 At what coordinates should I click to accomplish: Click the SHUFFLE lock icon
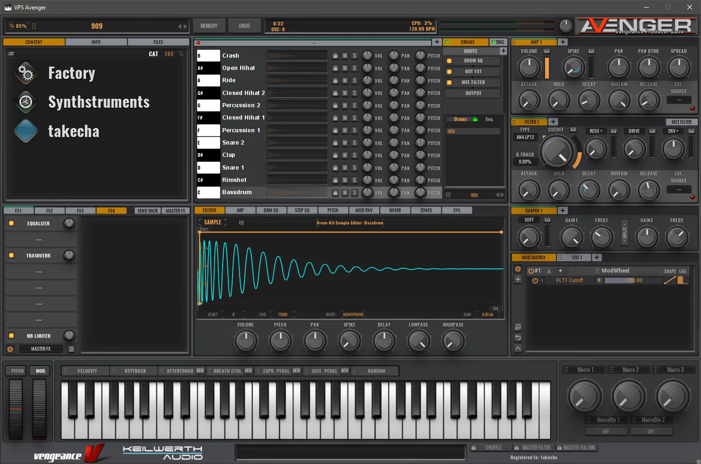click(474, 447)
